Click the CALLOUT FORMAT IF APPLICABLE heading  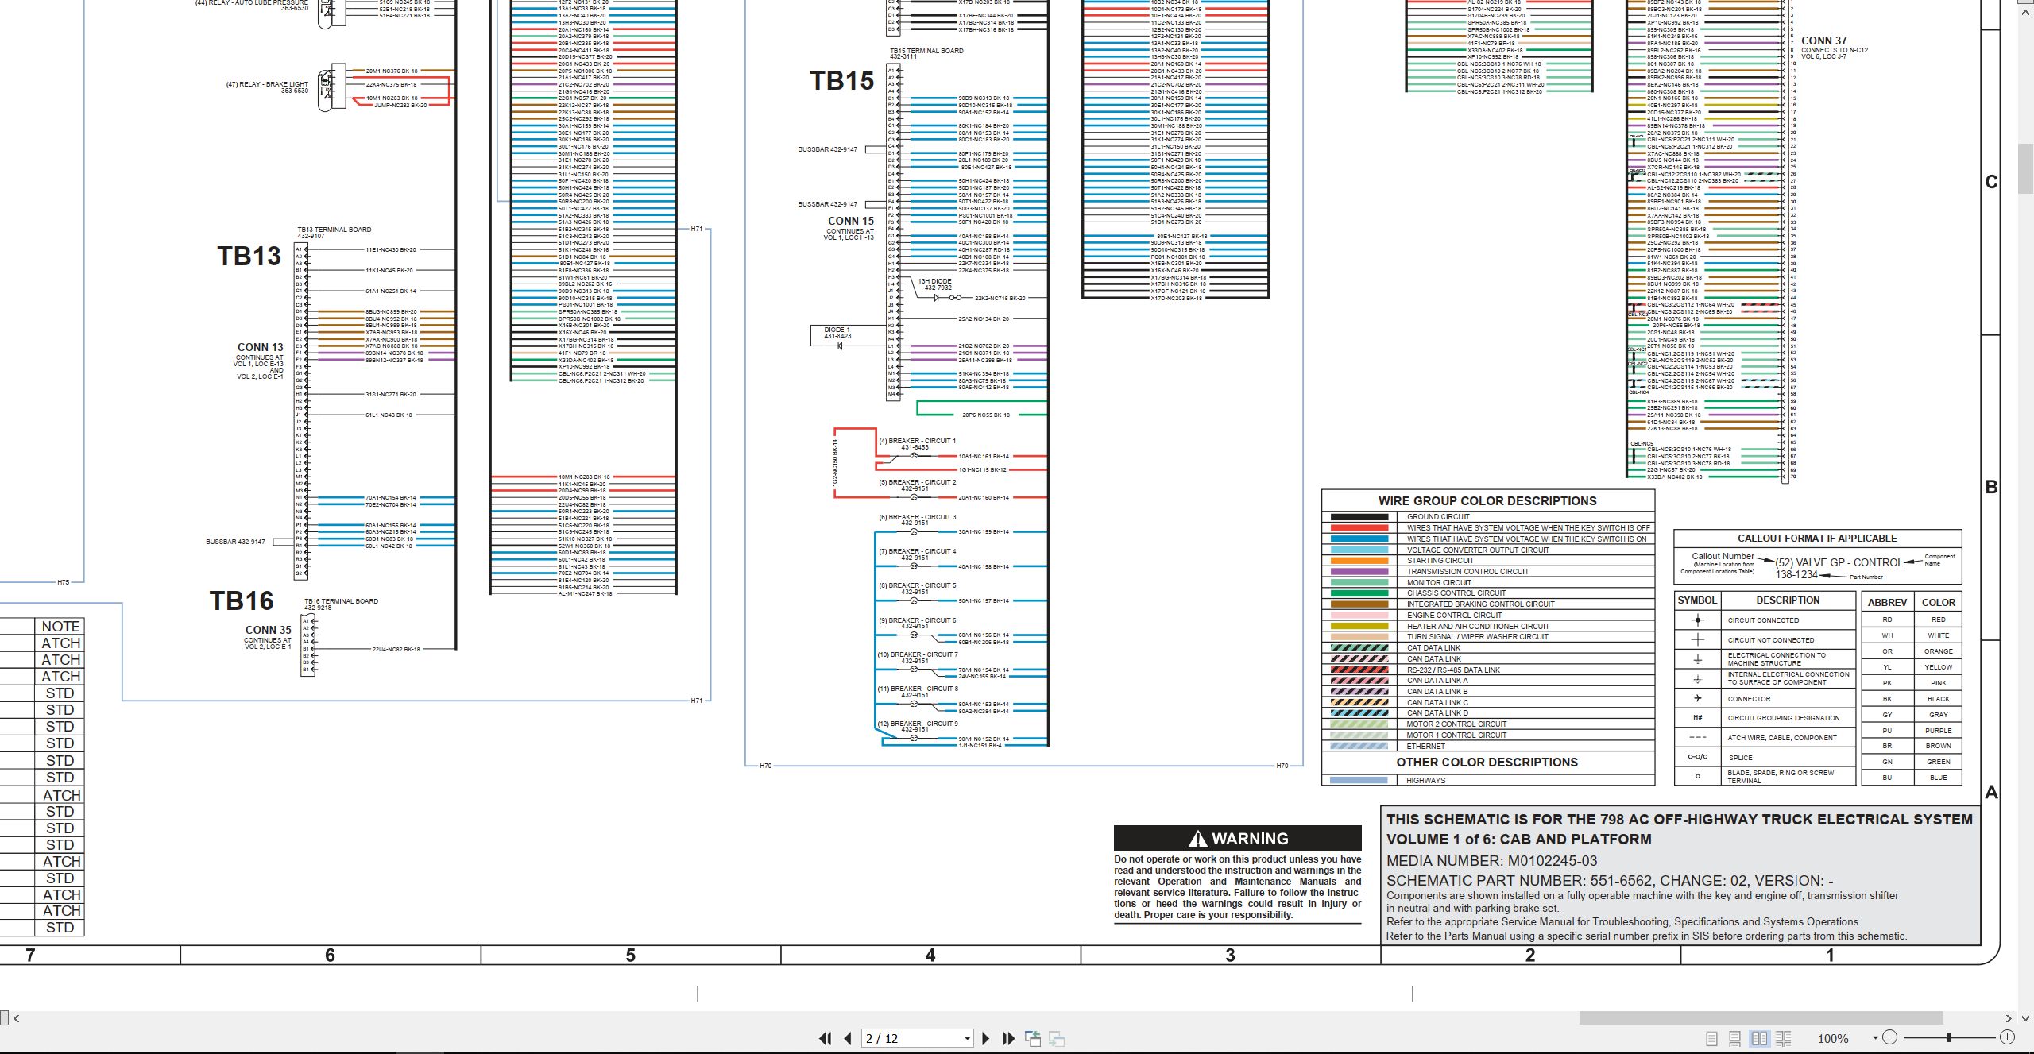tap(1817, 539)
